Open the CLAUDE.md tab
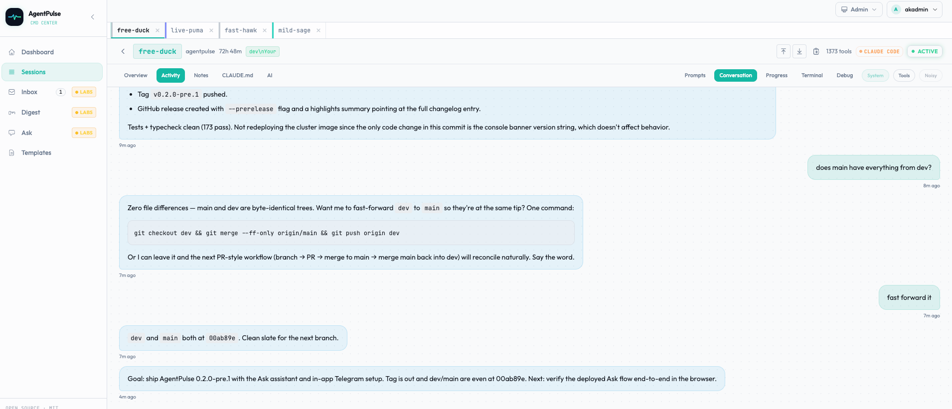The image size is (952, 409). pyautogui.click(x=238, y=76)
